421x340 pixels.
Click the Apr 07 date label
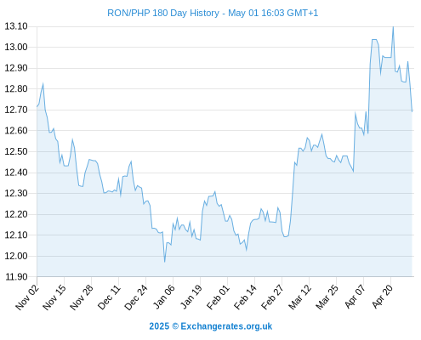355,297
